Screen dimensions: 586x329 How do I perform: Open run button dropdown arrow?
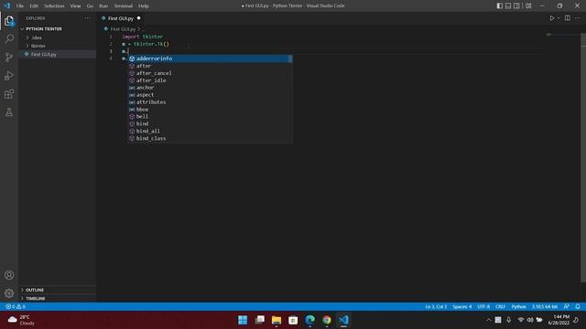(559, 18)
